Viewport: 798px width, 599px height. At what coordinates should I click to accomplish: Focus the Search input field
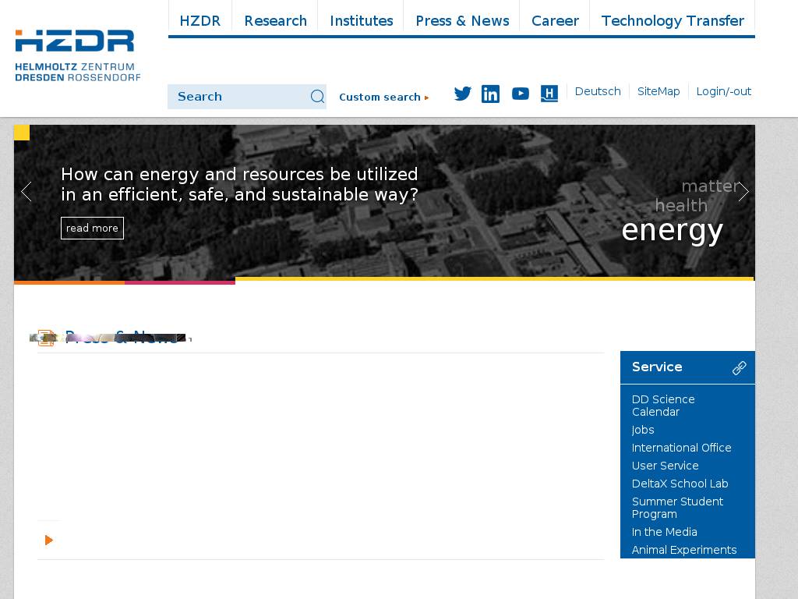pyautogui.click(x=238, y=97)
